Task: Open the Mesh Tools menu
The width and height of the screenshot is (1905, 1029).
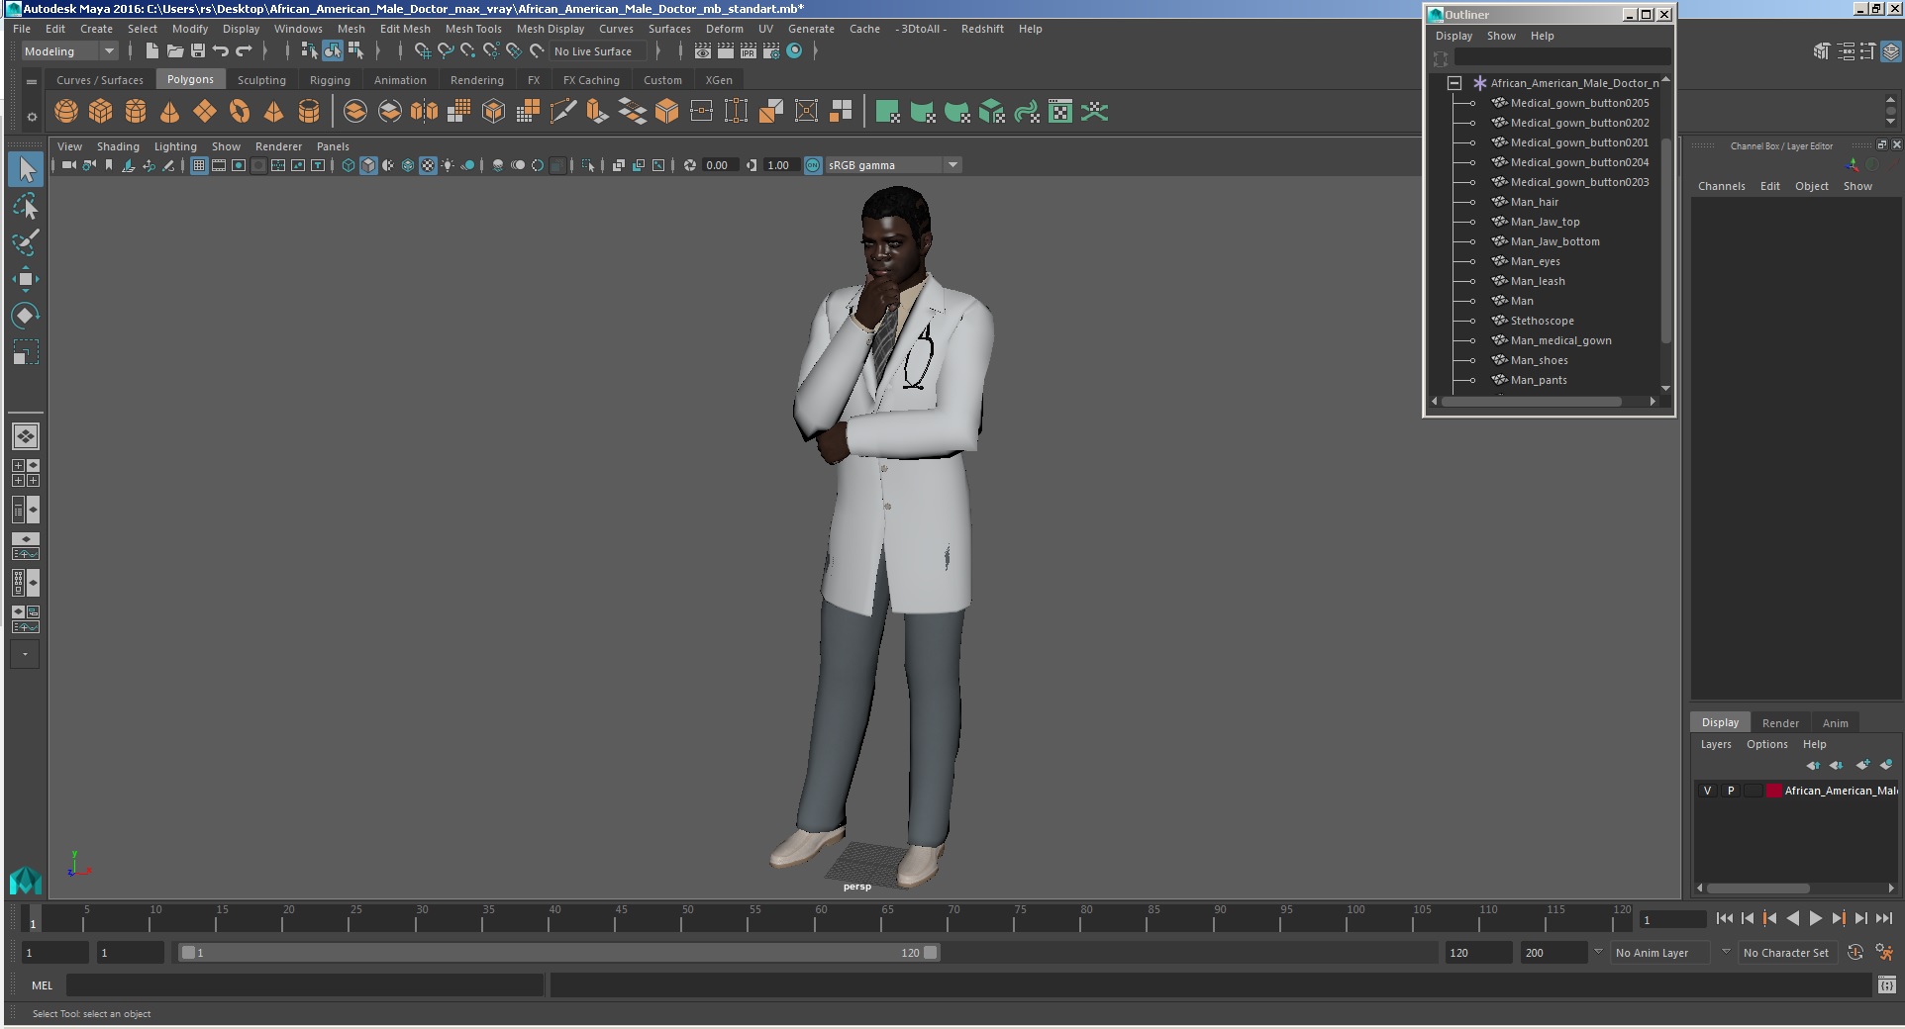Action: 473,29
